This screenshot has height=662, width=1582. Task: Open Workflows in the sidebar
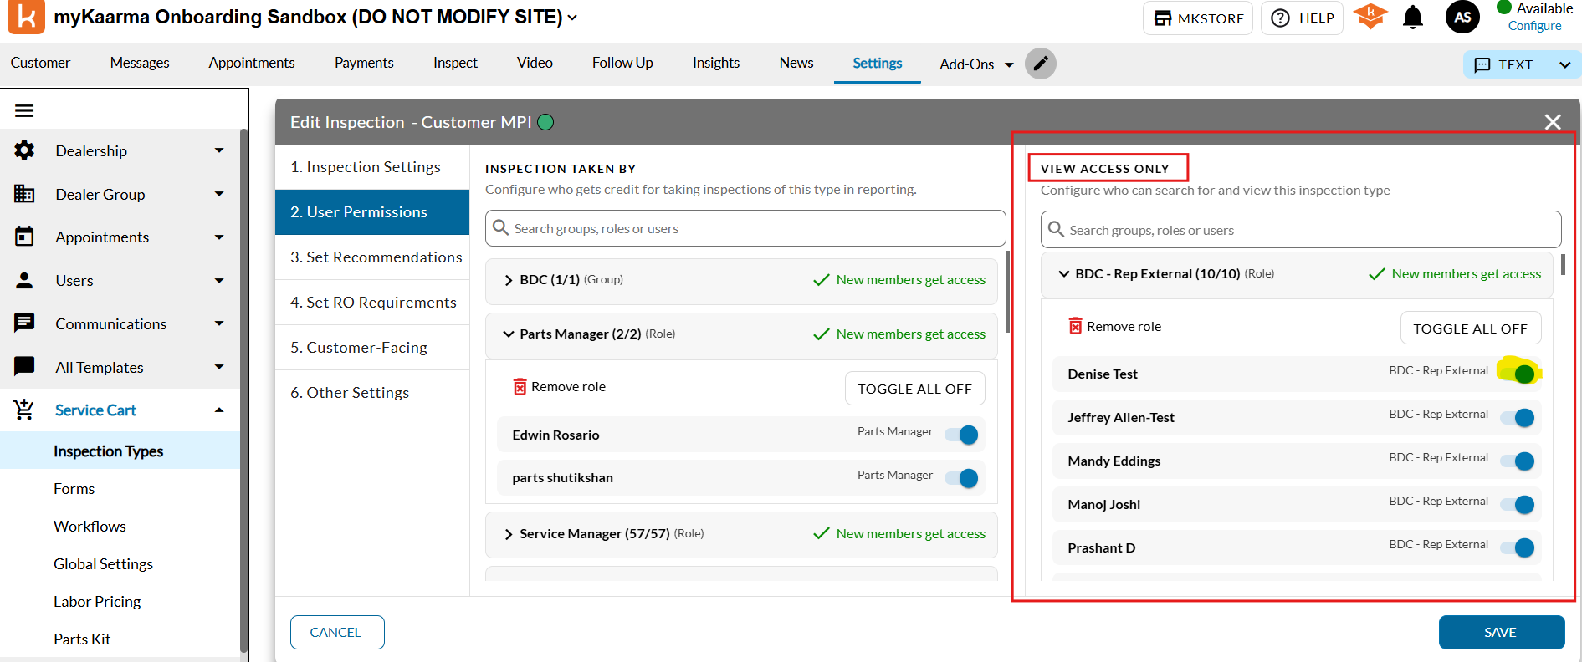point(90,526)
